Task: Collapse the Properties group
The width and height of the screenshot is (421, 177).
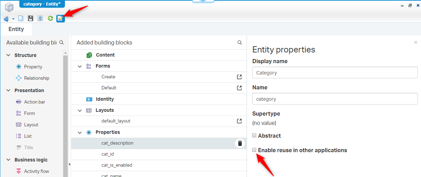Action: coord(80,132)
